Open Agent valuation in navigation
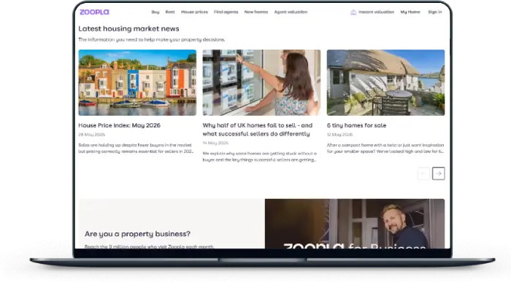This screenshot has width=511, height=282. [291, 12]
